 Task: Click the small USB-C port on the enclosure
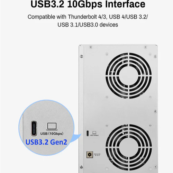coord(88,133)
